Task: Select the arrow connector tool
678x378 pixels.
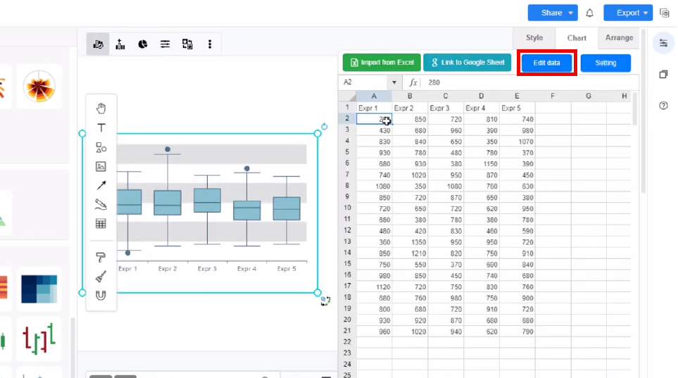Action: 101,186
